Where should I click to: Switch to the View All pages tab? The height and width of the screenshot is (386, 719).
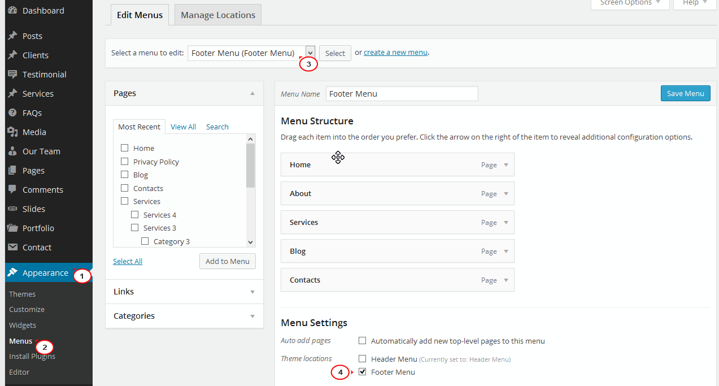click(x=183, y=127)
